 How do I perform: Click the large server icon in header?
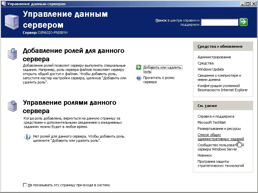pos(12,22)
